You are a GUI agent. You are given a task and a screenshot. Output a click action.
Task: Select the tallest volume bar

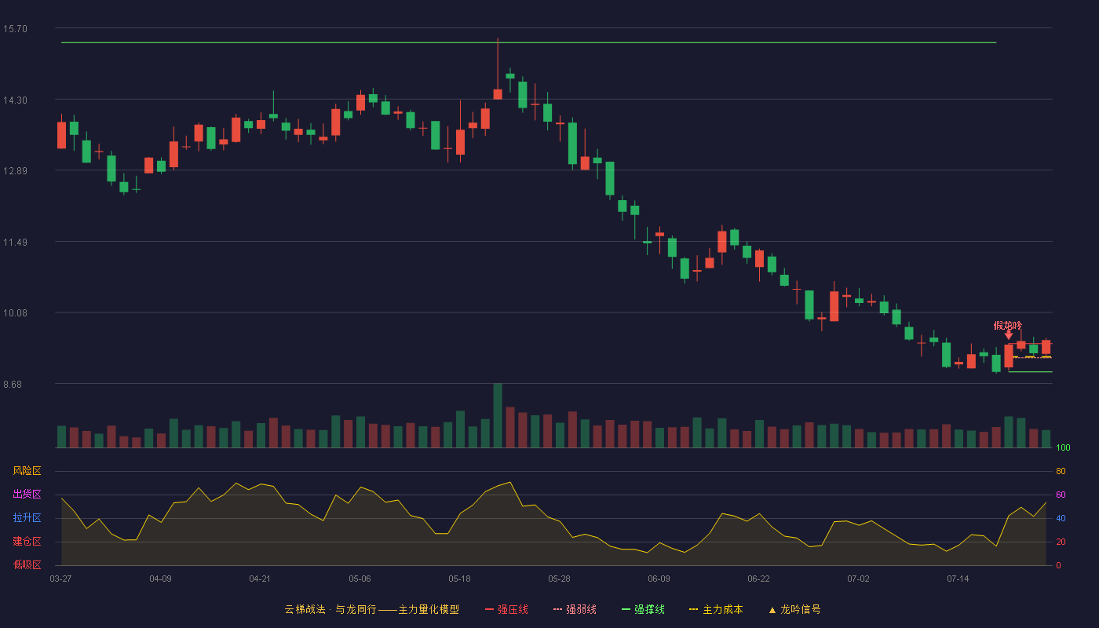point(498,415)
